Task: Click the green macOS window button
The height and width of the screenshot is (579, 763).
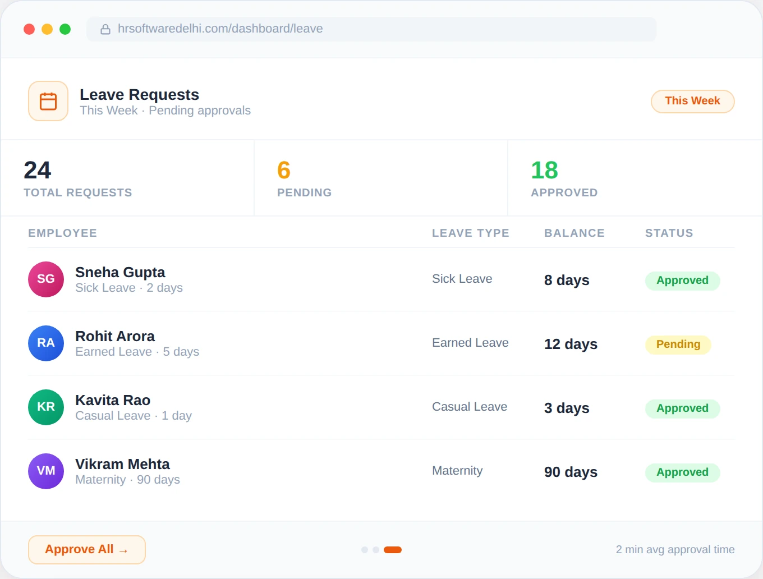Action: [65, 29]
